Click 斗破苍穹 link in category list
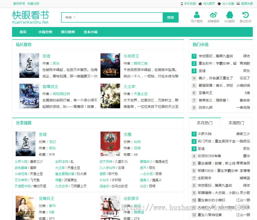This screenshot has height=220, width=257. tap(21, 174)
